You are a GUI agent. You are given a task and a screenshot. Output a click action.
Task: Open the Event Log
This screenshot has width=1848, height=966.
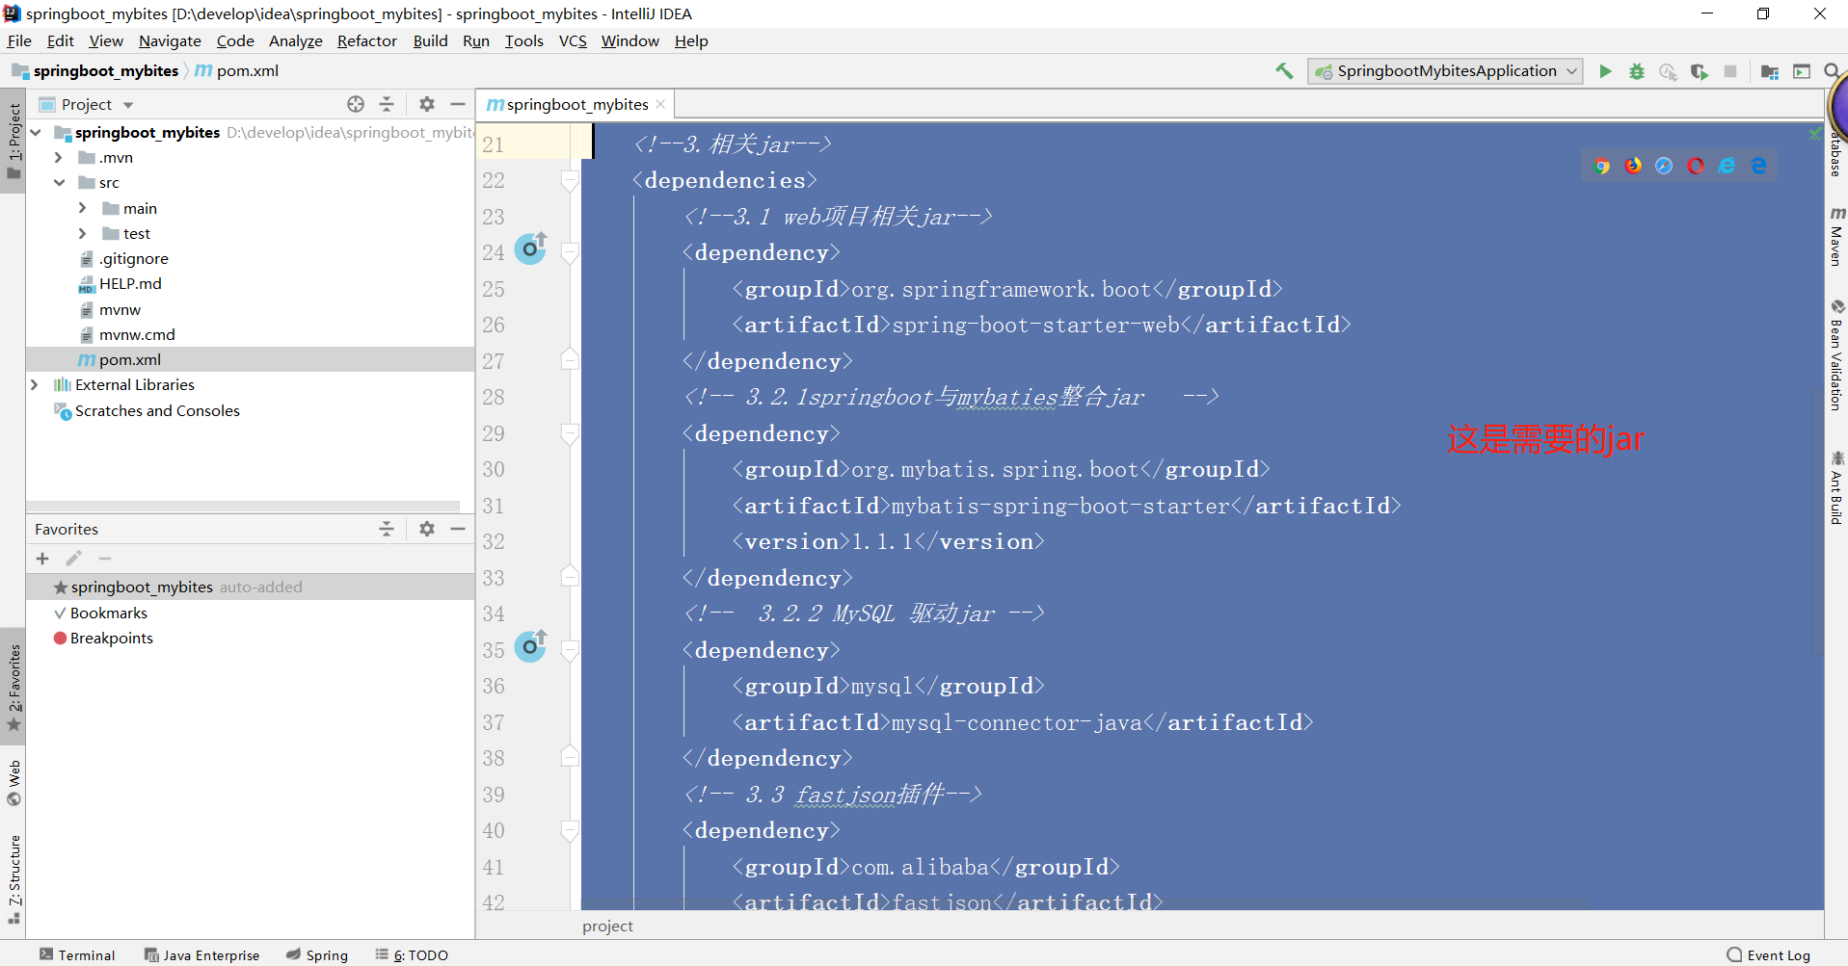tap(1769, 954)
